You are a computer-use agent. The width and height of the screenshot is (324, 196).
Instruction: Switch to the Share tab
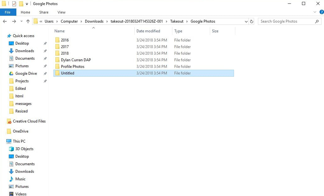(44, 12)
